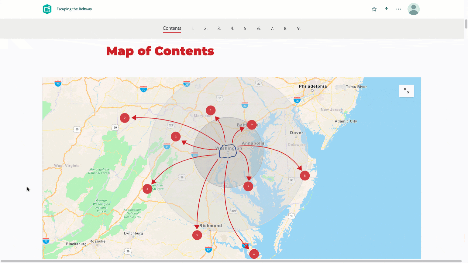The width and height of the screenshot is (468, 263).
Task: Click map marker 2 in the northwest
Action: [125, 118]
